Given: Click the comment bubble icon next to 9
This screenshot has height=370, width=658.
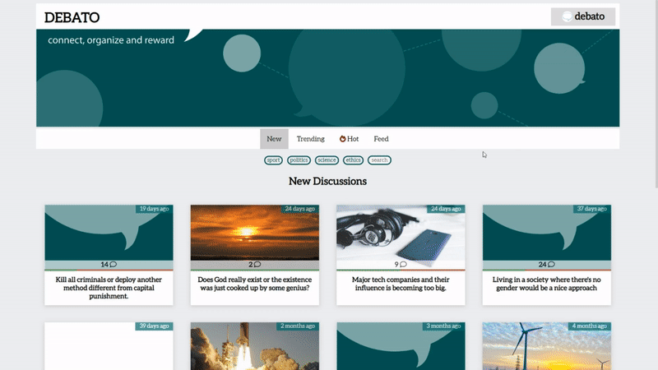Looking at the screenshot, I should [x=403, y=264].
